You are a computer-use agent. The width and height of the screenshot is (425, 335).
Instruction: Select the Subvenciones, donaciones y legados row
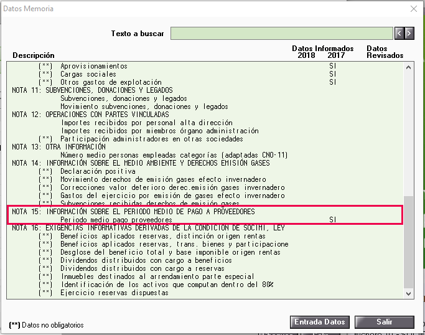(205, 98)
